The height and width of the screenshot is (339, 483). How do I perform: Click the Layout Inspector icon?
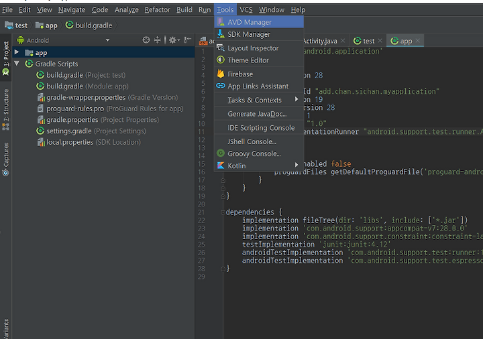point(221,48)
